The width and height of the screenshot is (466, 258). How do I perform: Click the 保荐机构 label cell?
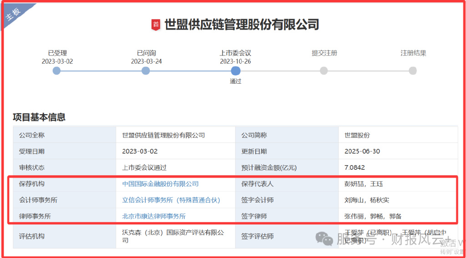[65, 184]
